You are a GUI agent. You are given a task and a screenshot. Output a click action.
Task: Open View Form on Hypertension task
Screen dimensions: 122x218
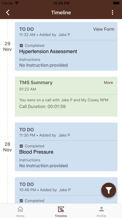point(103,29)
